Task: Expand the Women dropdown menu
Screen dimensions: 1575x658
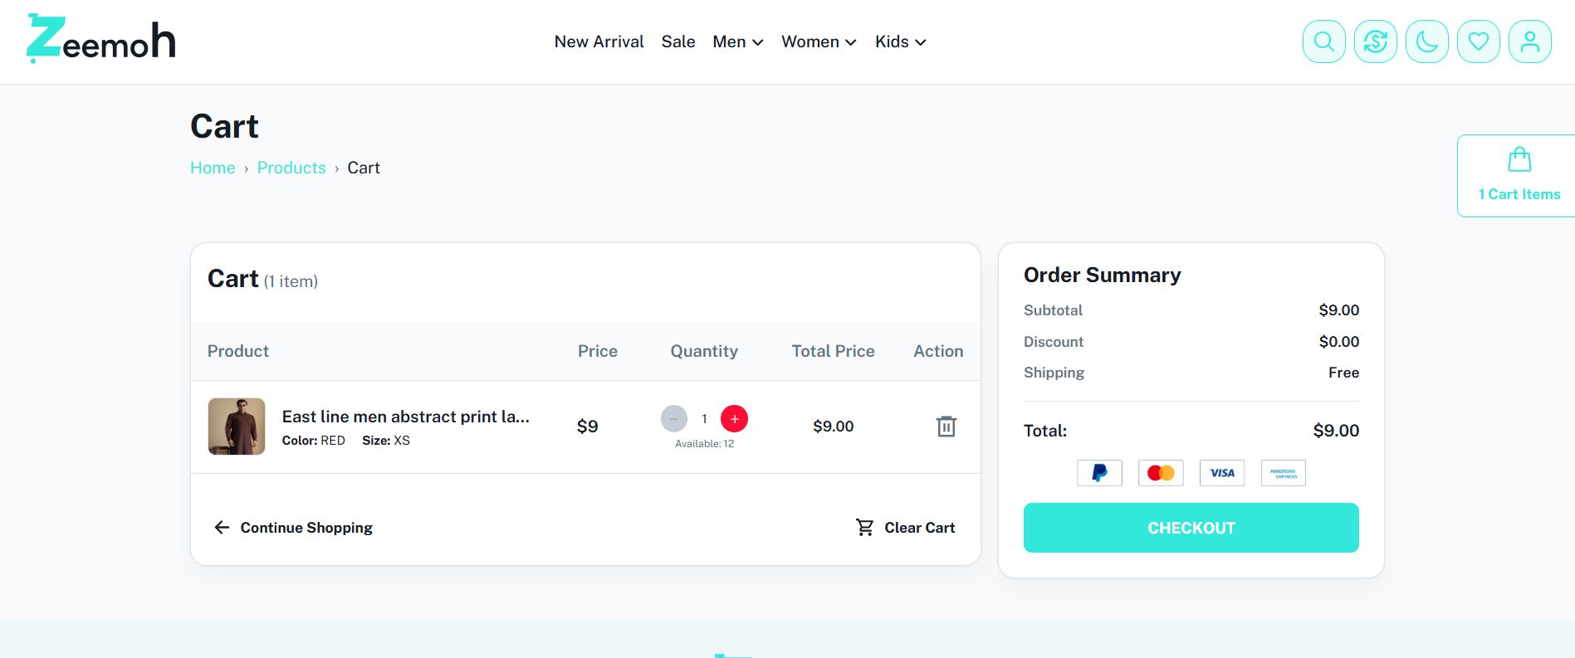Action: 818,41
